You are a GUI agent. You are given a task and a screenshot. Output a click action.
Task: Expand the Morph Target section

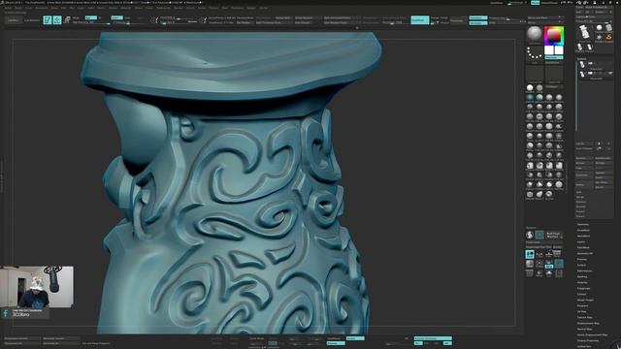tap(585, 300)
